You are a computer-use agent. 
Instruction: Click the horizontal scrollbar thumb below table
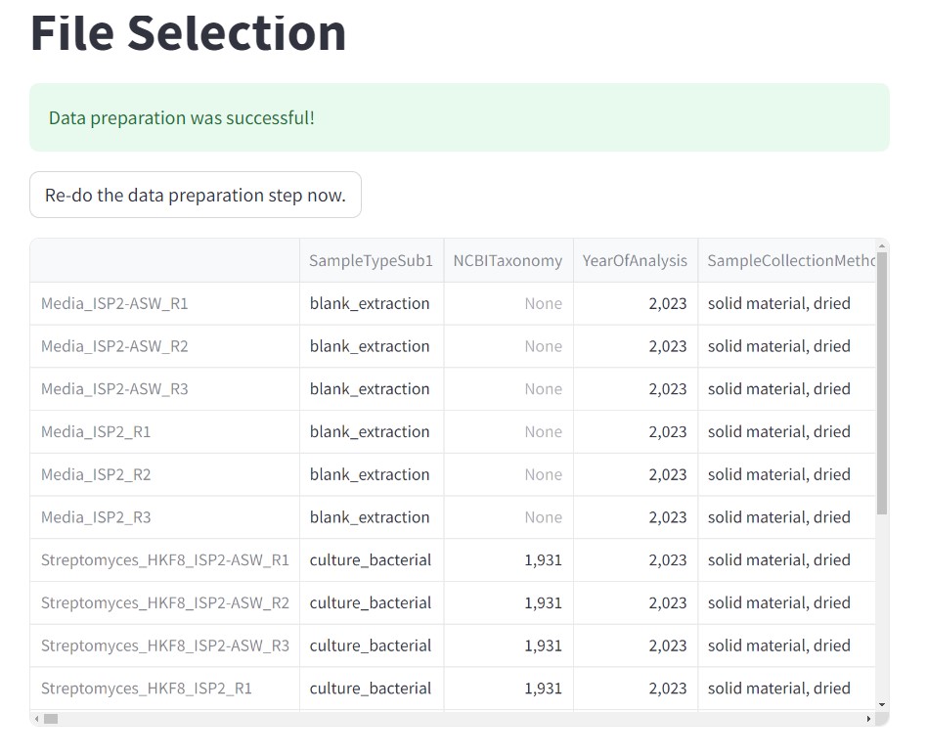point(51,719)
